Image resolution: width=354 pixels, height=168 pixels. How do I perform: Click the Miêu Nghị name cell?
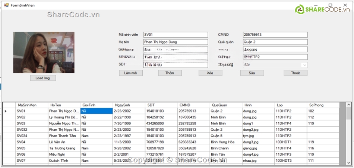(64, 155)
